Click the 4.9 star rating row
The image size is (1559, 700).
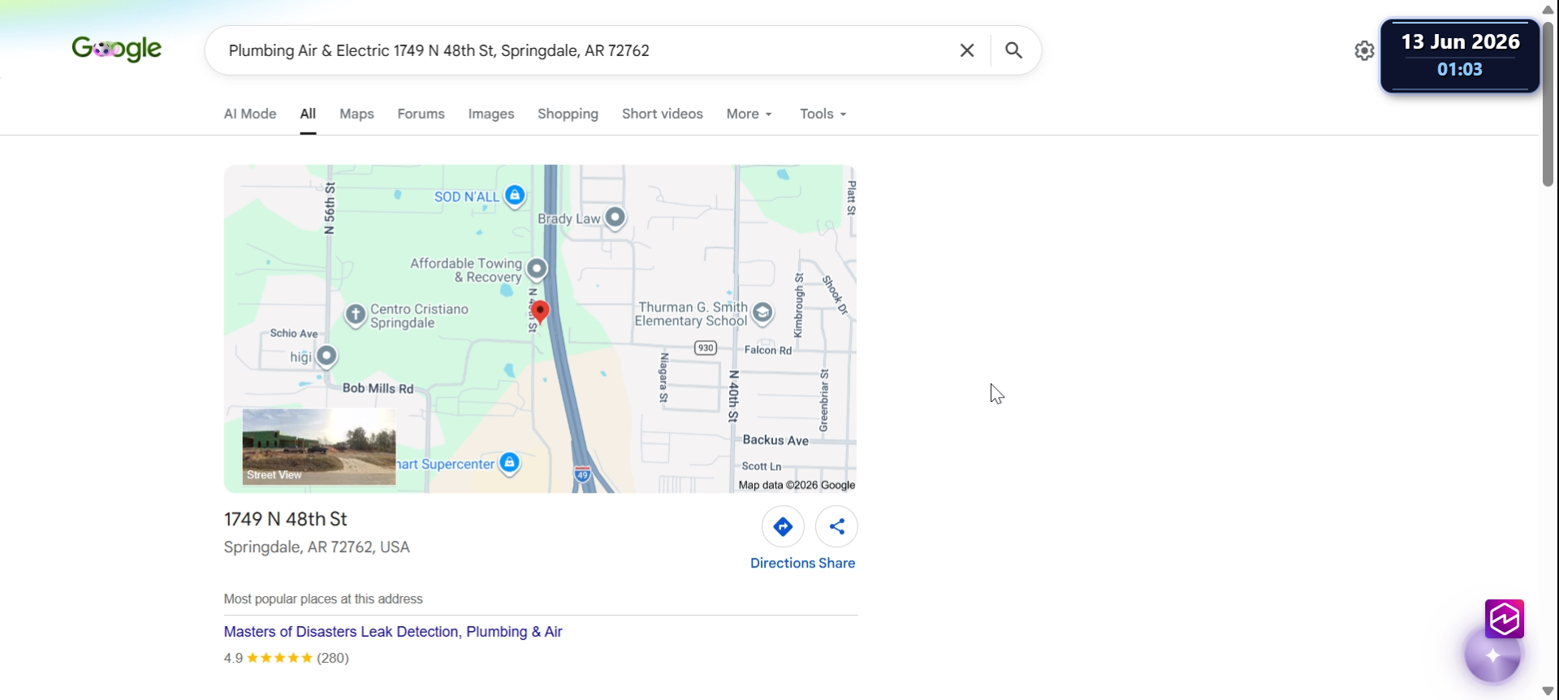(x=287, y=658)
